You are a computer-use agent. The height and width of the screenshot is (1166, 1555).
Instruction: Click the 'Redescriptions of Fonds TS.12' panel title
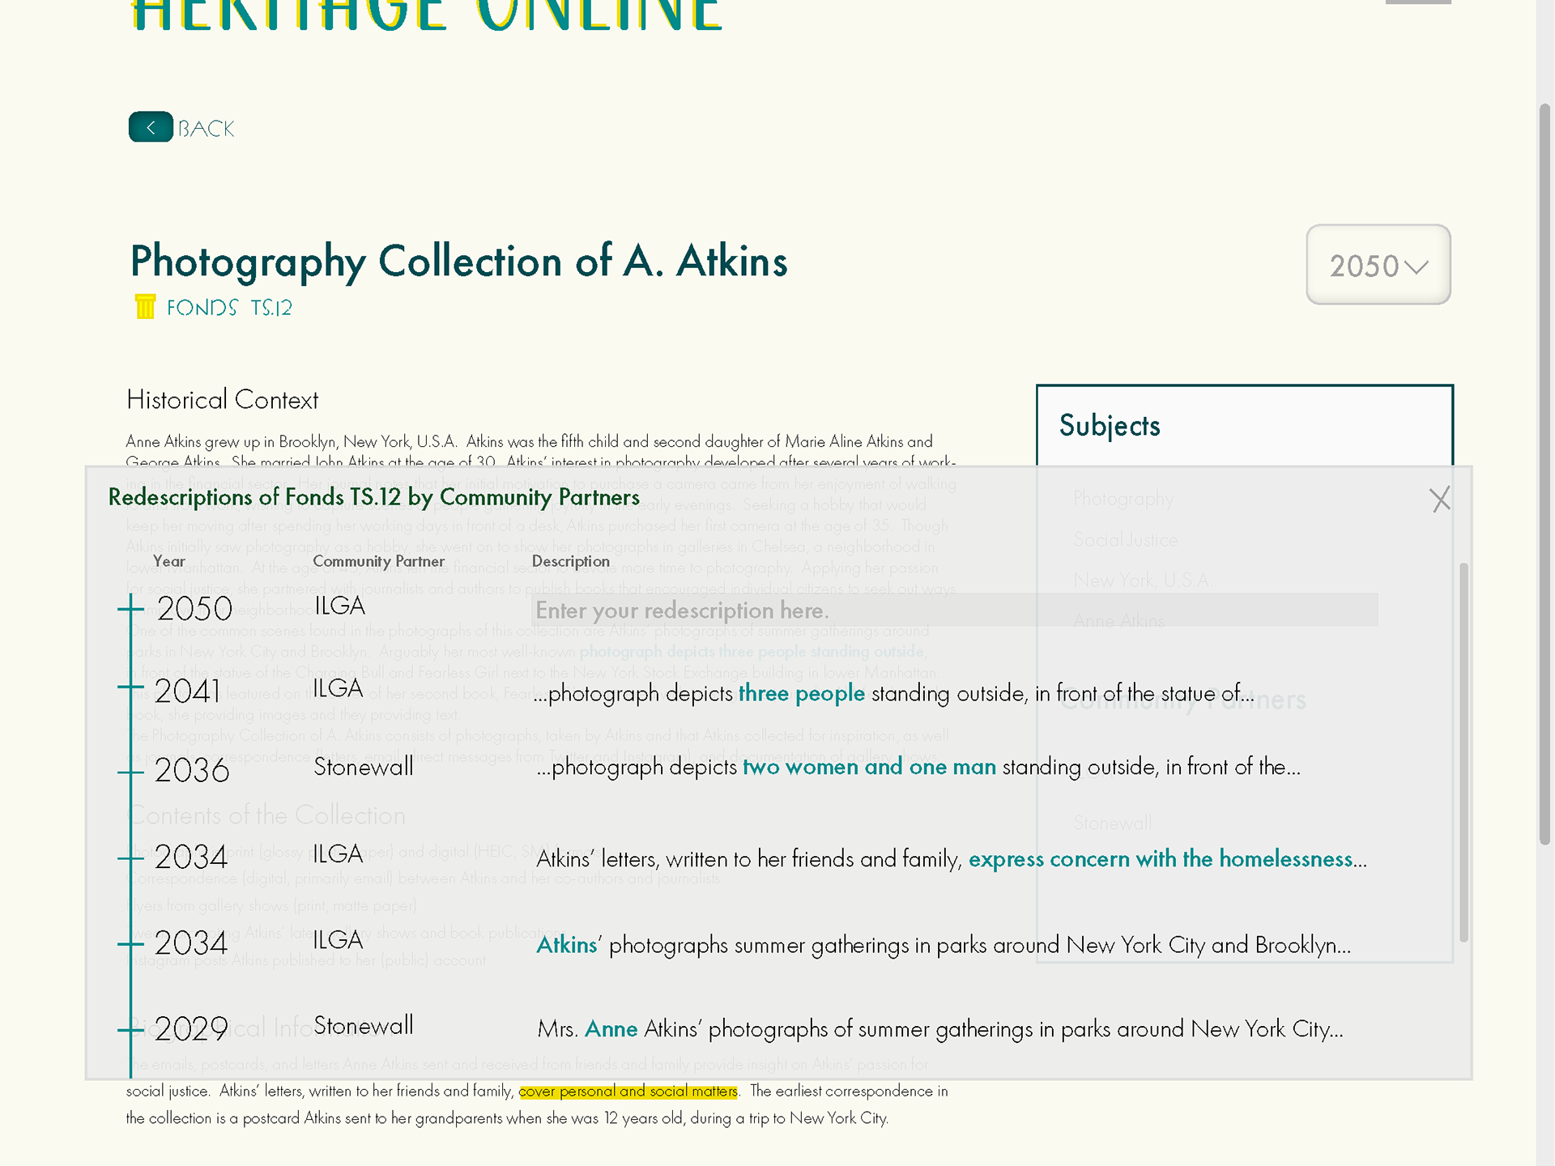tap(374, 497)
